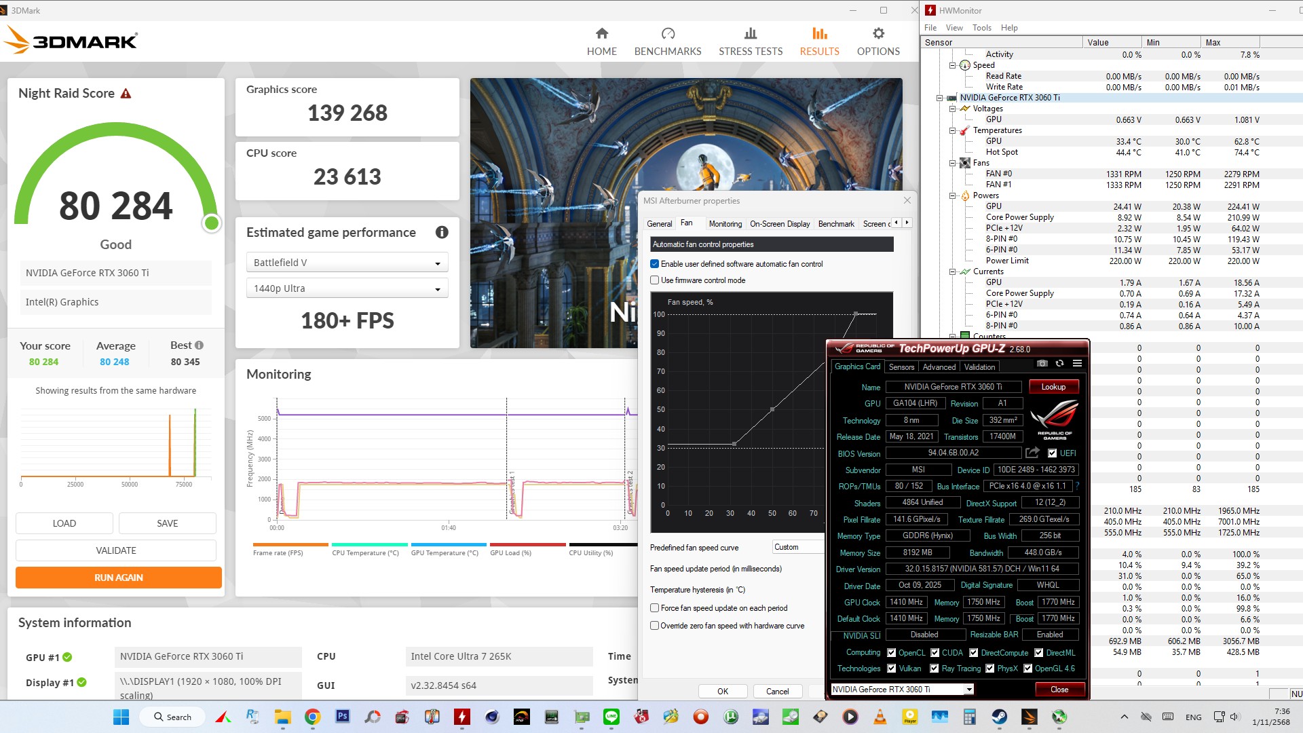Open the 1440p Ultra resolution dropdown
This screenshot has height=733, width=1303.
(347, 288)
